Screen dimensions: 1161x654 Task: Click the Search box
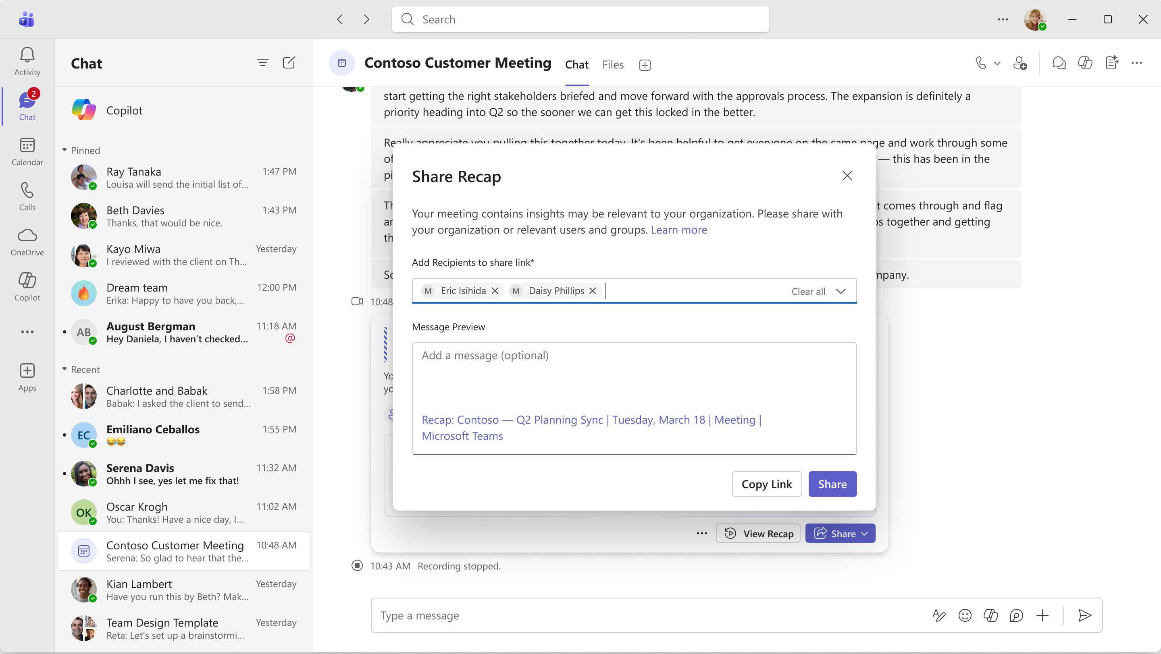[580, 19]
